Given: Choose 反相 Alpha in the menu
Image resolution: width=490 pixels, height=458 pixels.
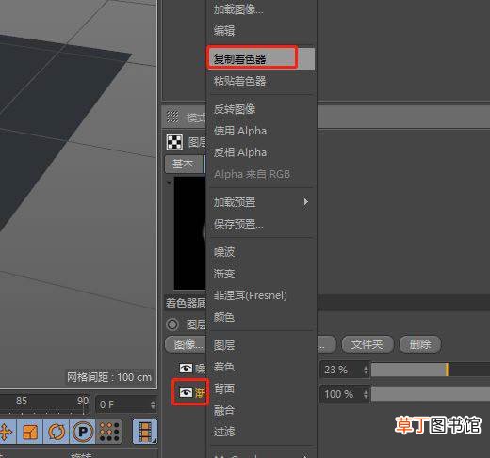Looking at the screenshot, I should click(240, 152).
